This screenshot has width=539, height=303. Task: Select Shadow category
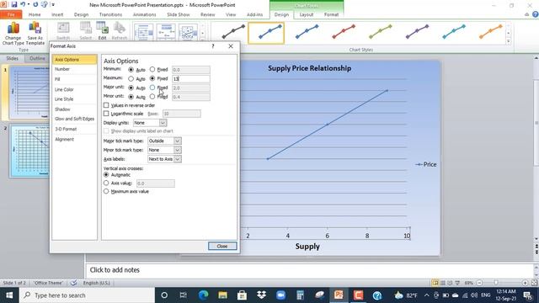click(74, 109)
